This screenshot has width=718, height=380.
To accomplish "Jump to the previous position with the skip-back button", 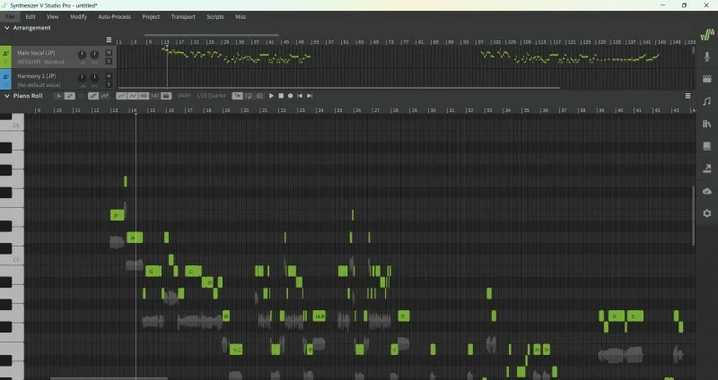I will (300, 96).
